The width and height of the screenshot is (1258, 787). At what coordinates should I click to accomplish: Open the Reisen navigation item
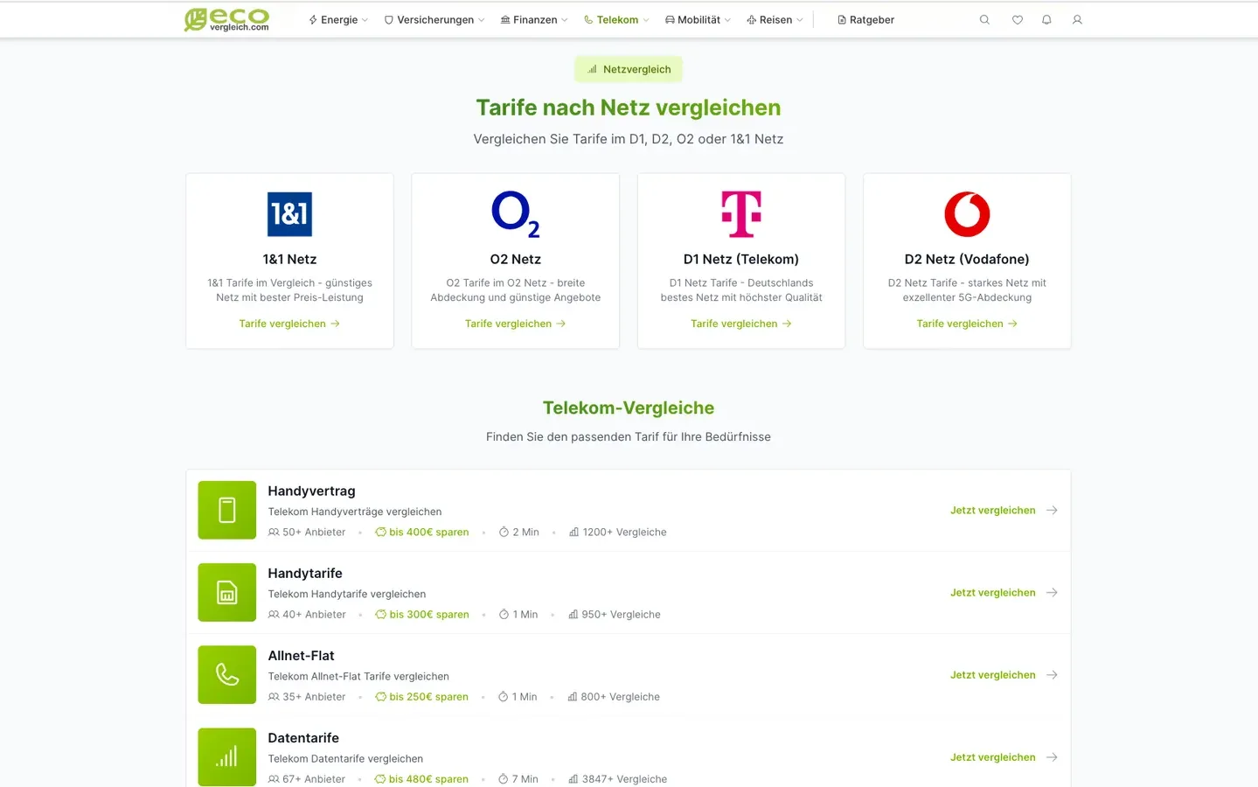(x=775, y=20)
